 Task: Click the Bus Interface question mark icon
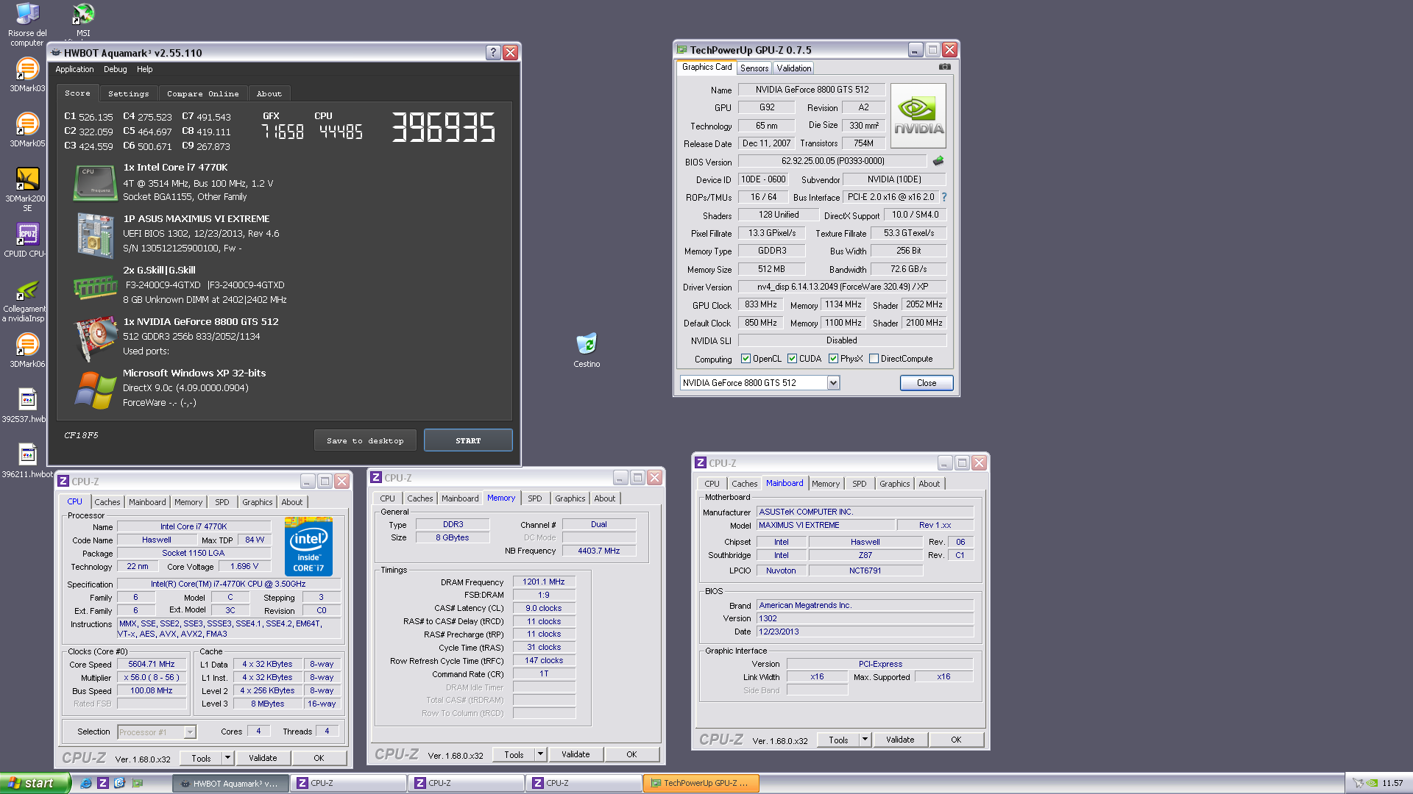(x=944, y=197)
